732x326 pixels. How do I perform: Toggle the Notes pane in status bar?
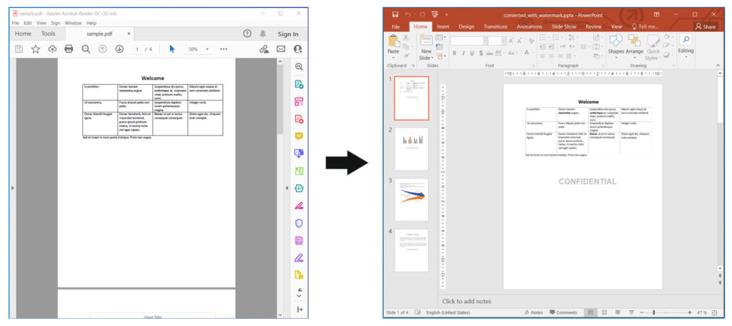coord(533,312)
